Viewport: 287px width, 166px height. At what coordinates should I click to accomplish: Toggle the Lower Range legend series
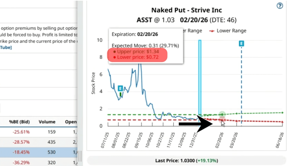point(228,31)
